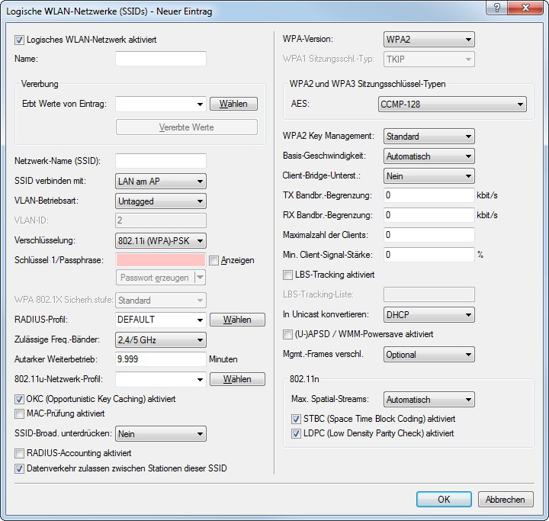This screenshot has height=521, width=549.
Task: Open the AES session key dropdown
Action: [451, 105]
